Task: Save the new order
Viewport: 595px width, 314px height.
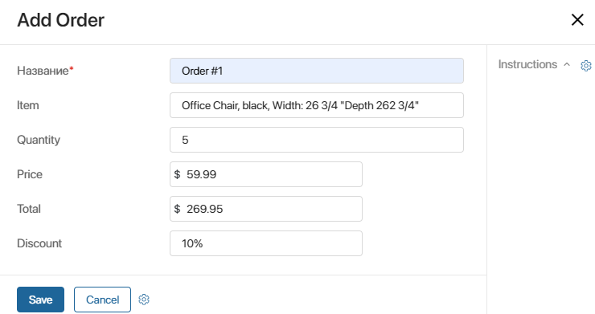Action: [40, 300]
